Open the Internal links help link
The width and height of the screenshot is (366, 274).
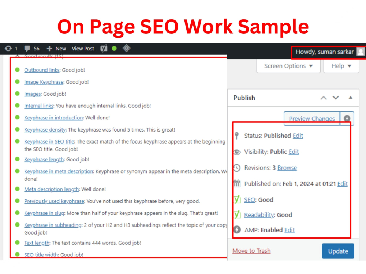(39, 106)
